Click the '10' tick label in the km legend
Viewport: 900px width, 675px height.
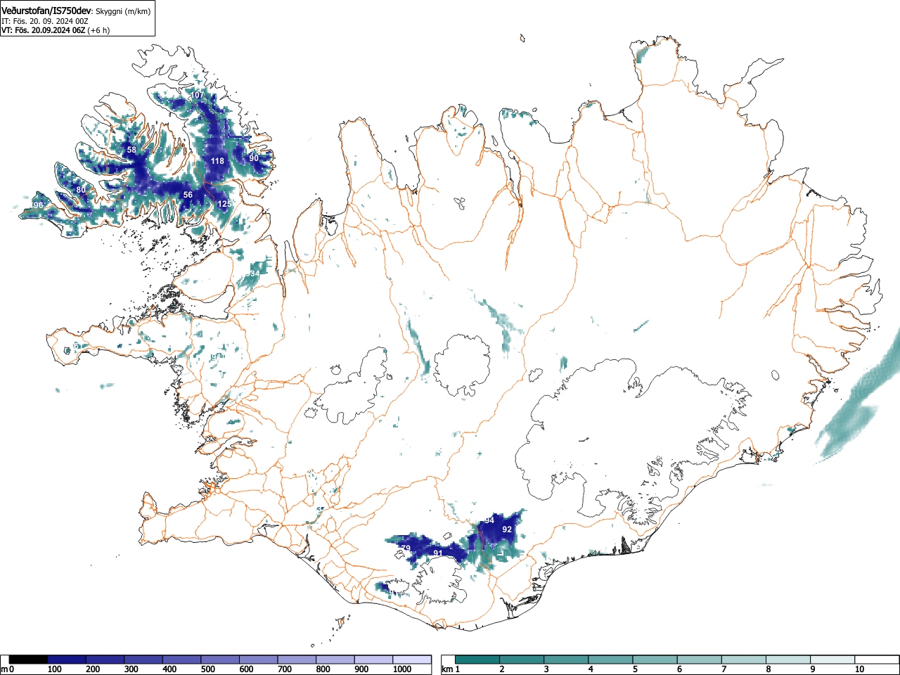point(859,669)
